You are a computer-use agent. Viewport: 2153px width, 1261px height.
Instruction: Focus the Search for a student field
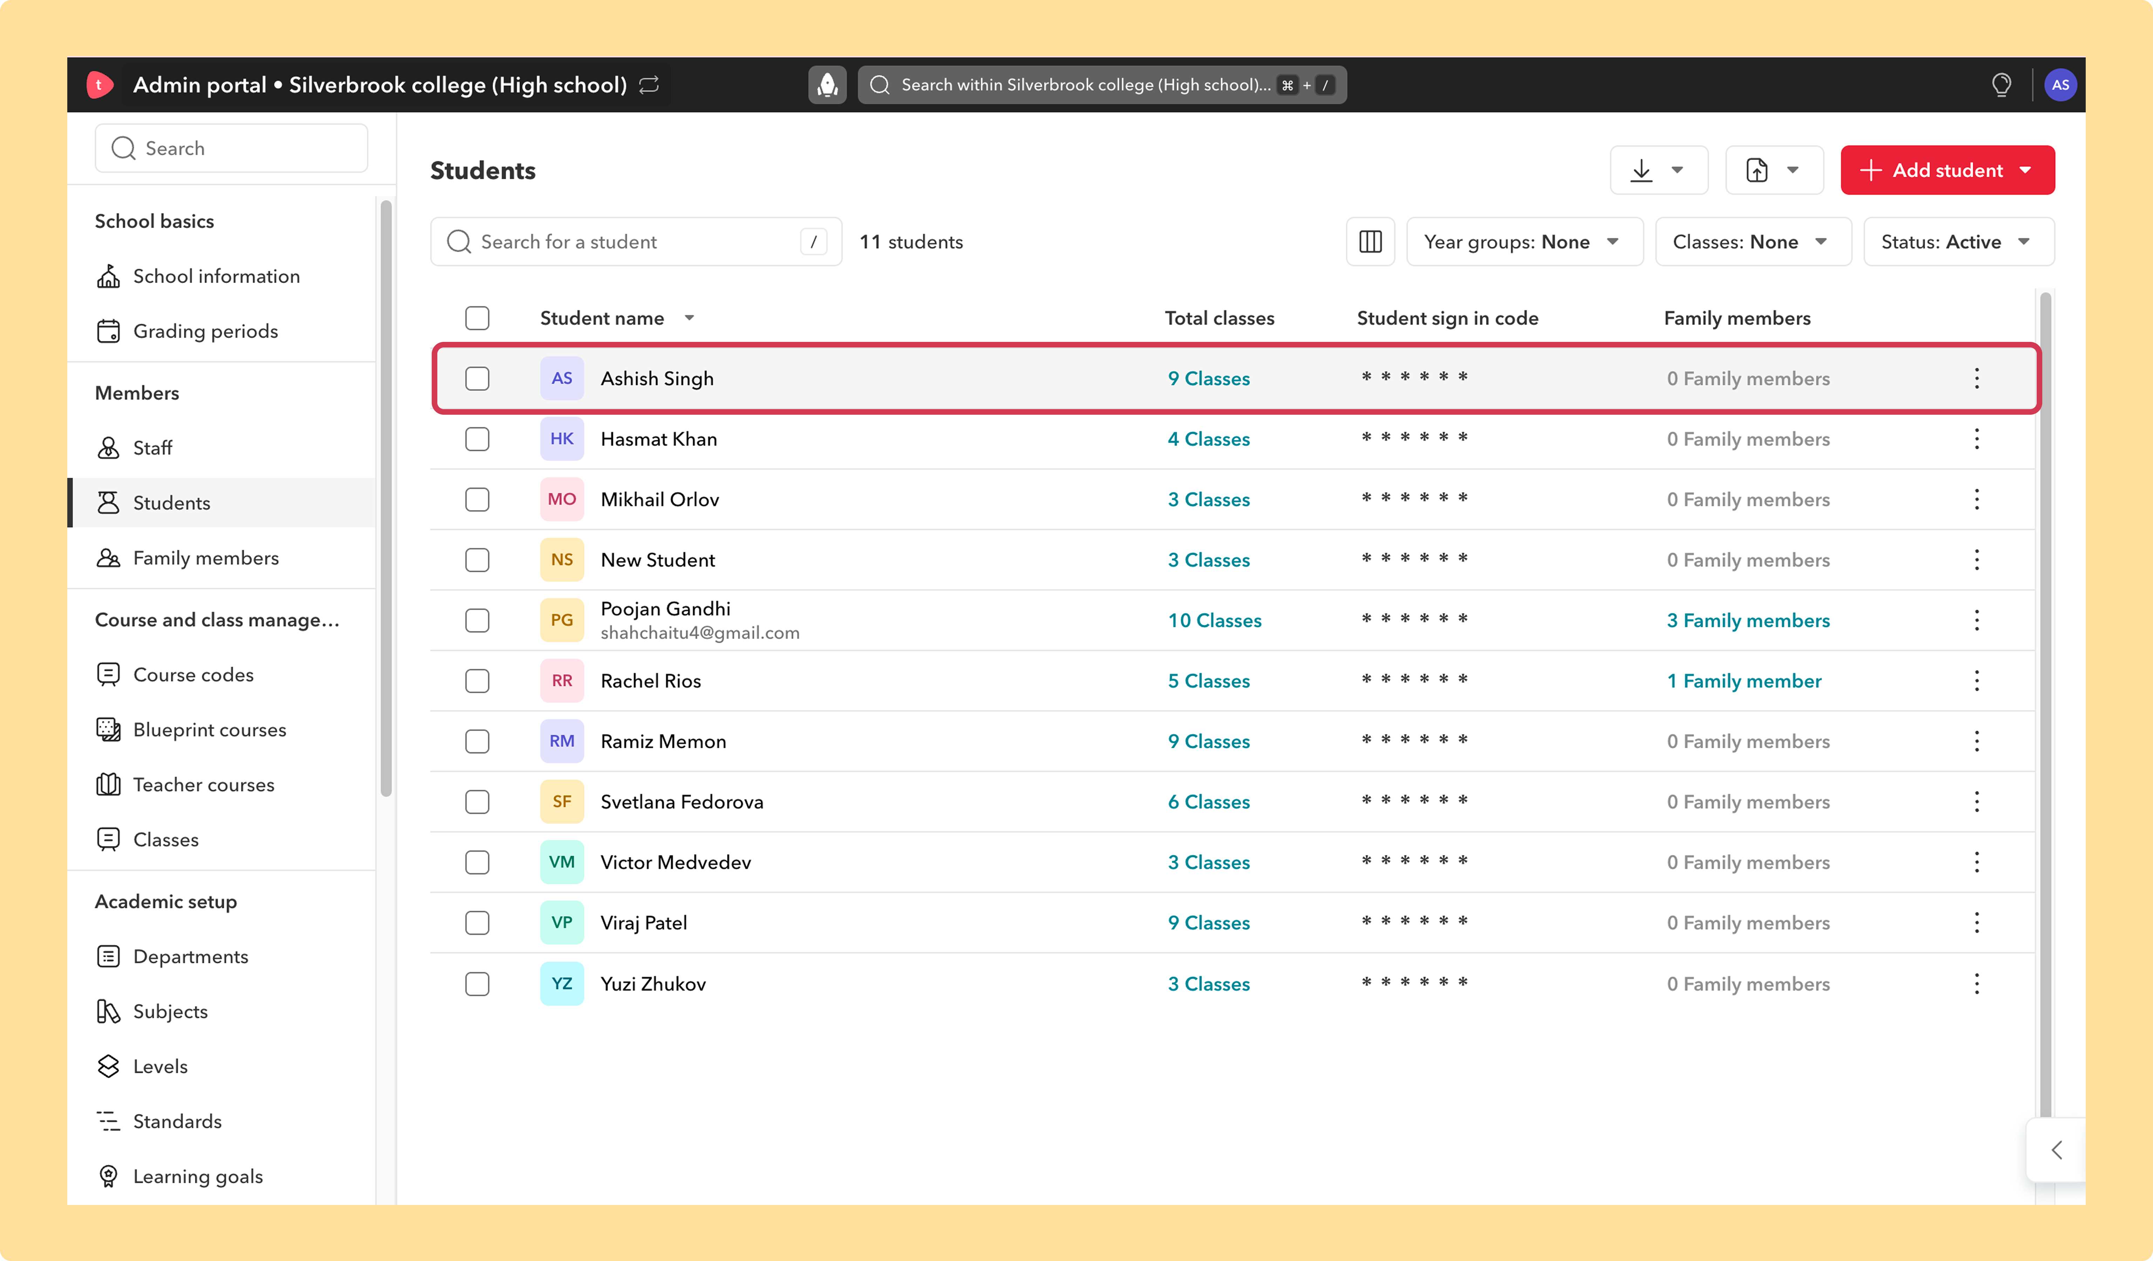point(636,242)
